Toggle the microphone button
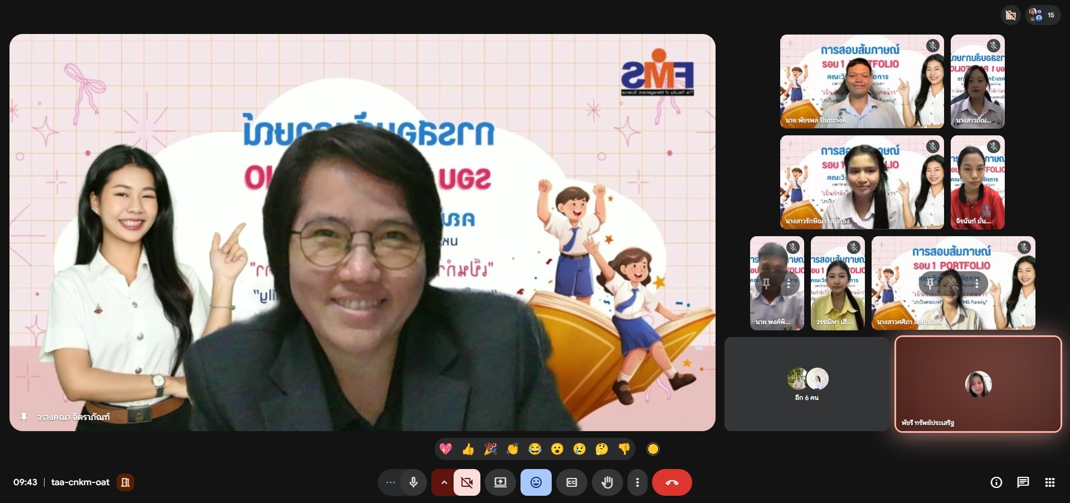The height and width of the screenshot is (503, 1070). 414,482
